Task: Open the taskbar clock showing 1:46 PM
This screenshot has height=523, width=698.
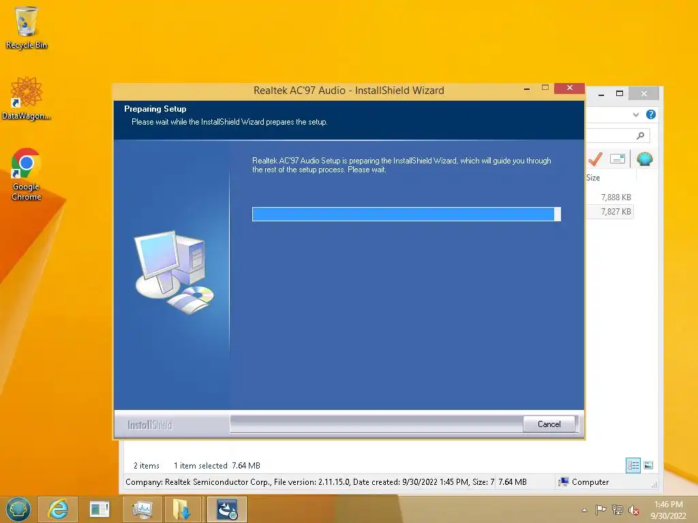Action: coord(668,509)
